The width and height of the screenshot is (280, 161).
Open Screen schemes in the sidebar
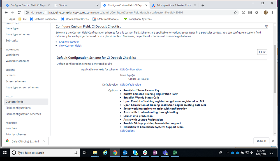pyautogui.click(x=16, y=81)
